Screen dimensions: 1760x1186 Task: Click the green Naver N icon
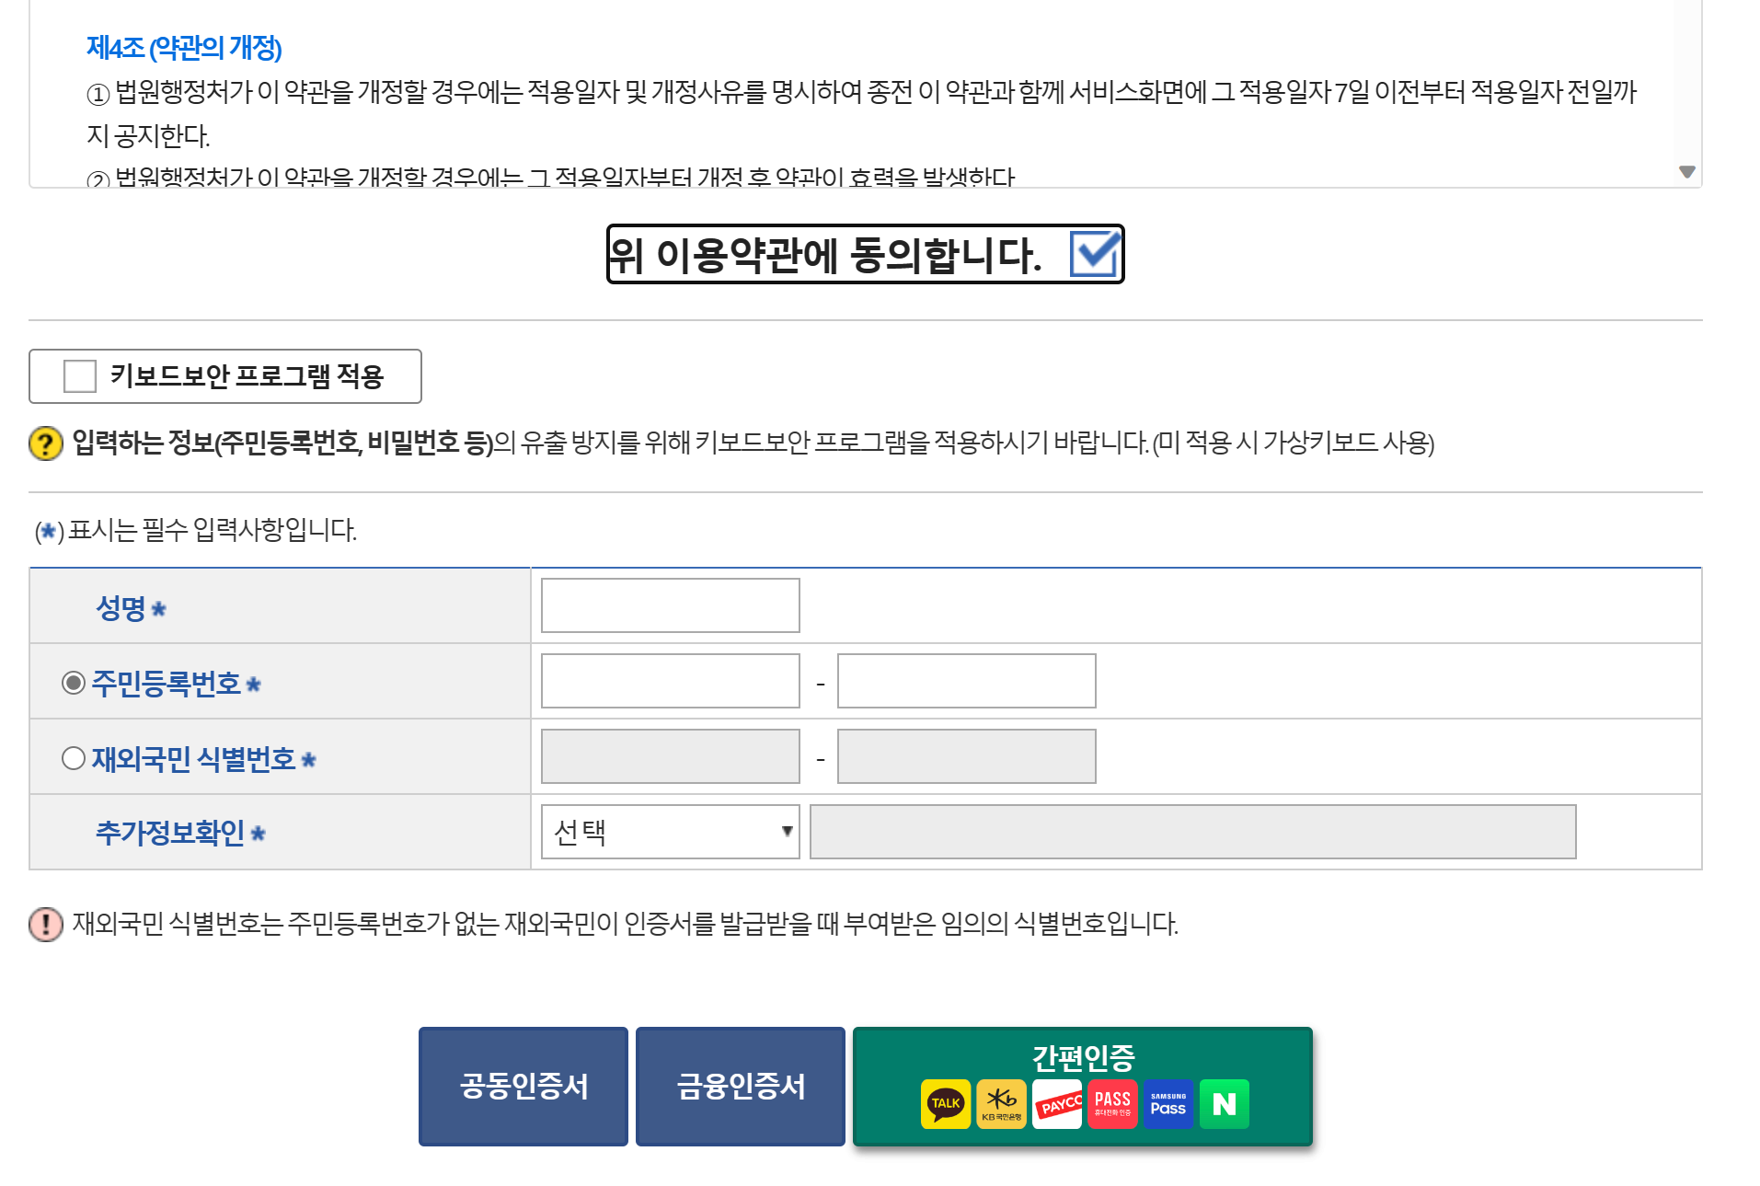point(1225,1103)
